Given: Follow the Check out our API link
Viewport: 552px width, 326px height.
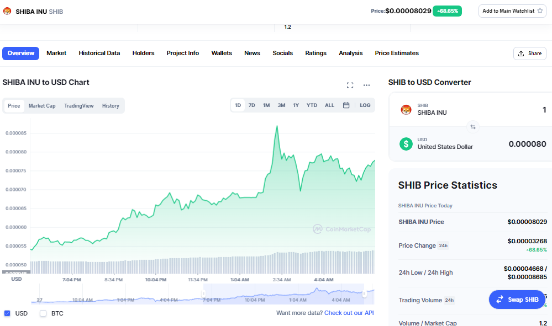Looking at the screenshot, I should click(x=349, y=313).
